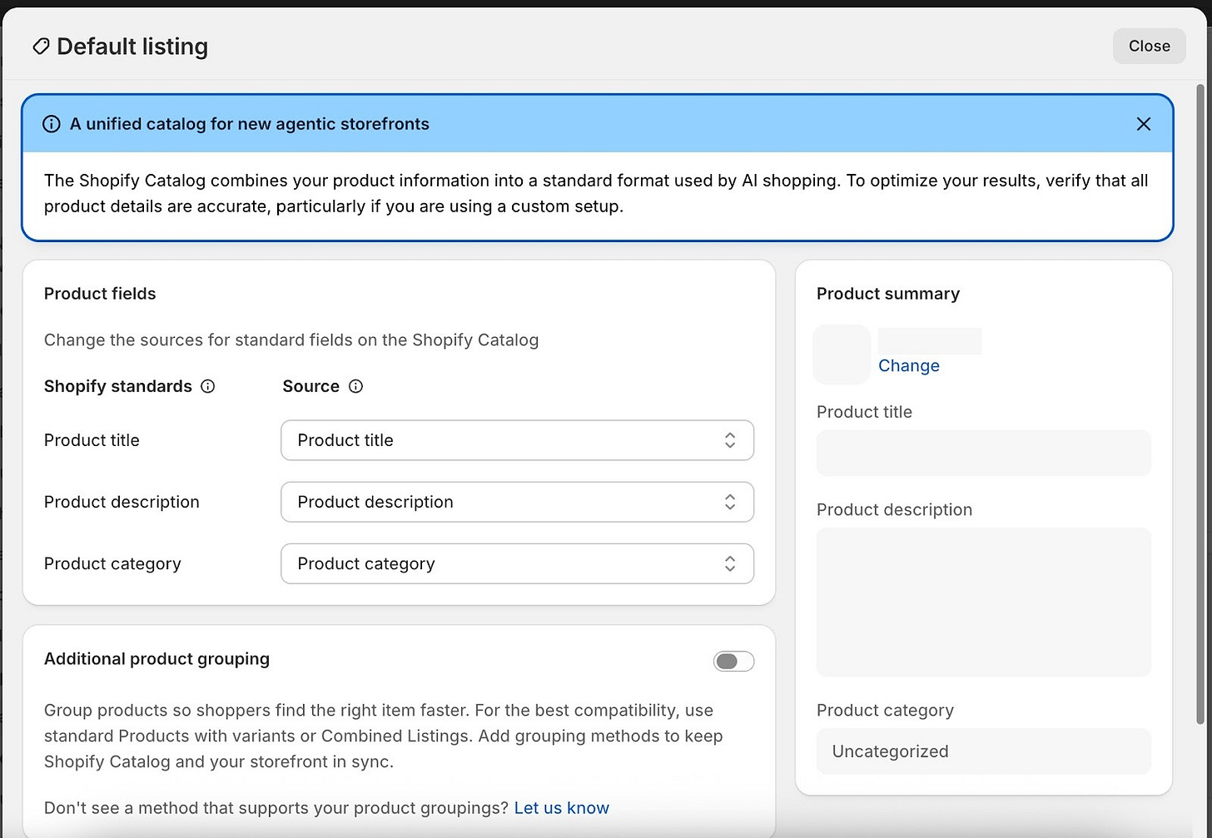Click the Shopify standards column label
1212x838 pixels.
[118, 386]
